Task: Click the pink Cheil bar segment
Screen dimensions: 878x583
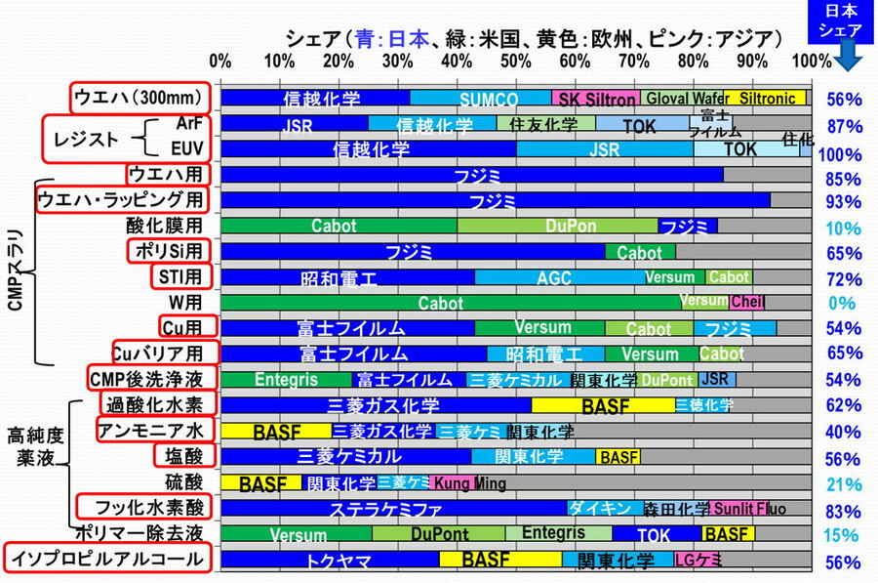Action: coord(748,302)
